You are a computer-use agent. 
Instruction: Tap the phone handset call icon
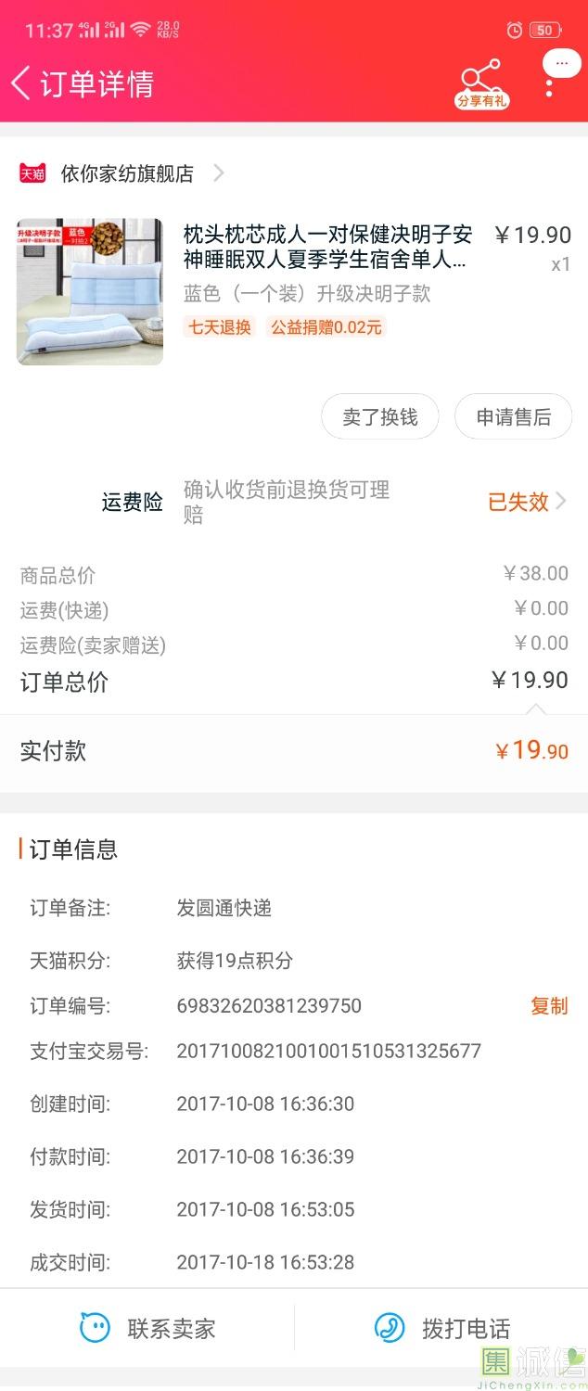pyautogui.click(x=390, y=1328)
